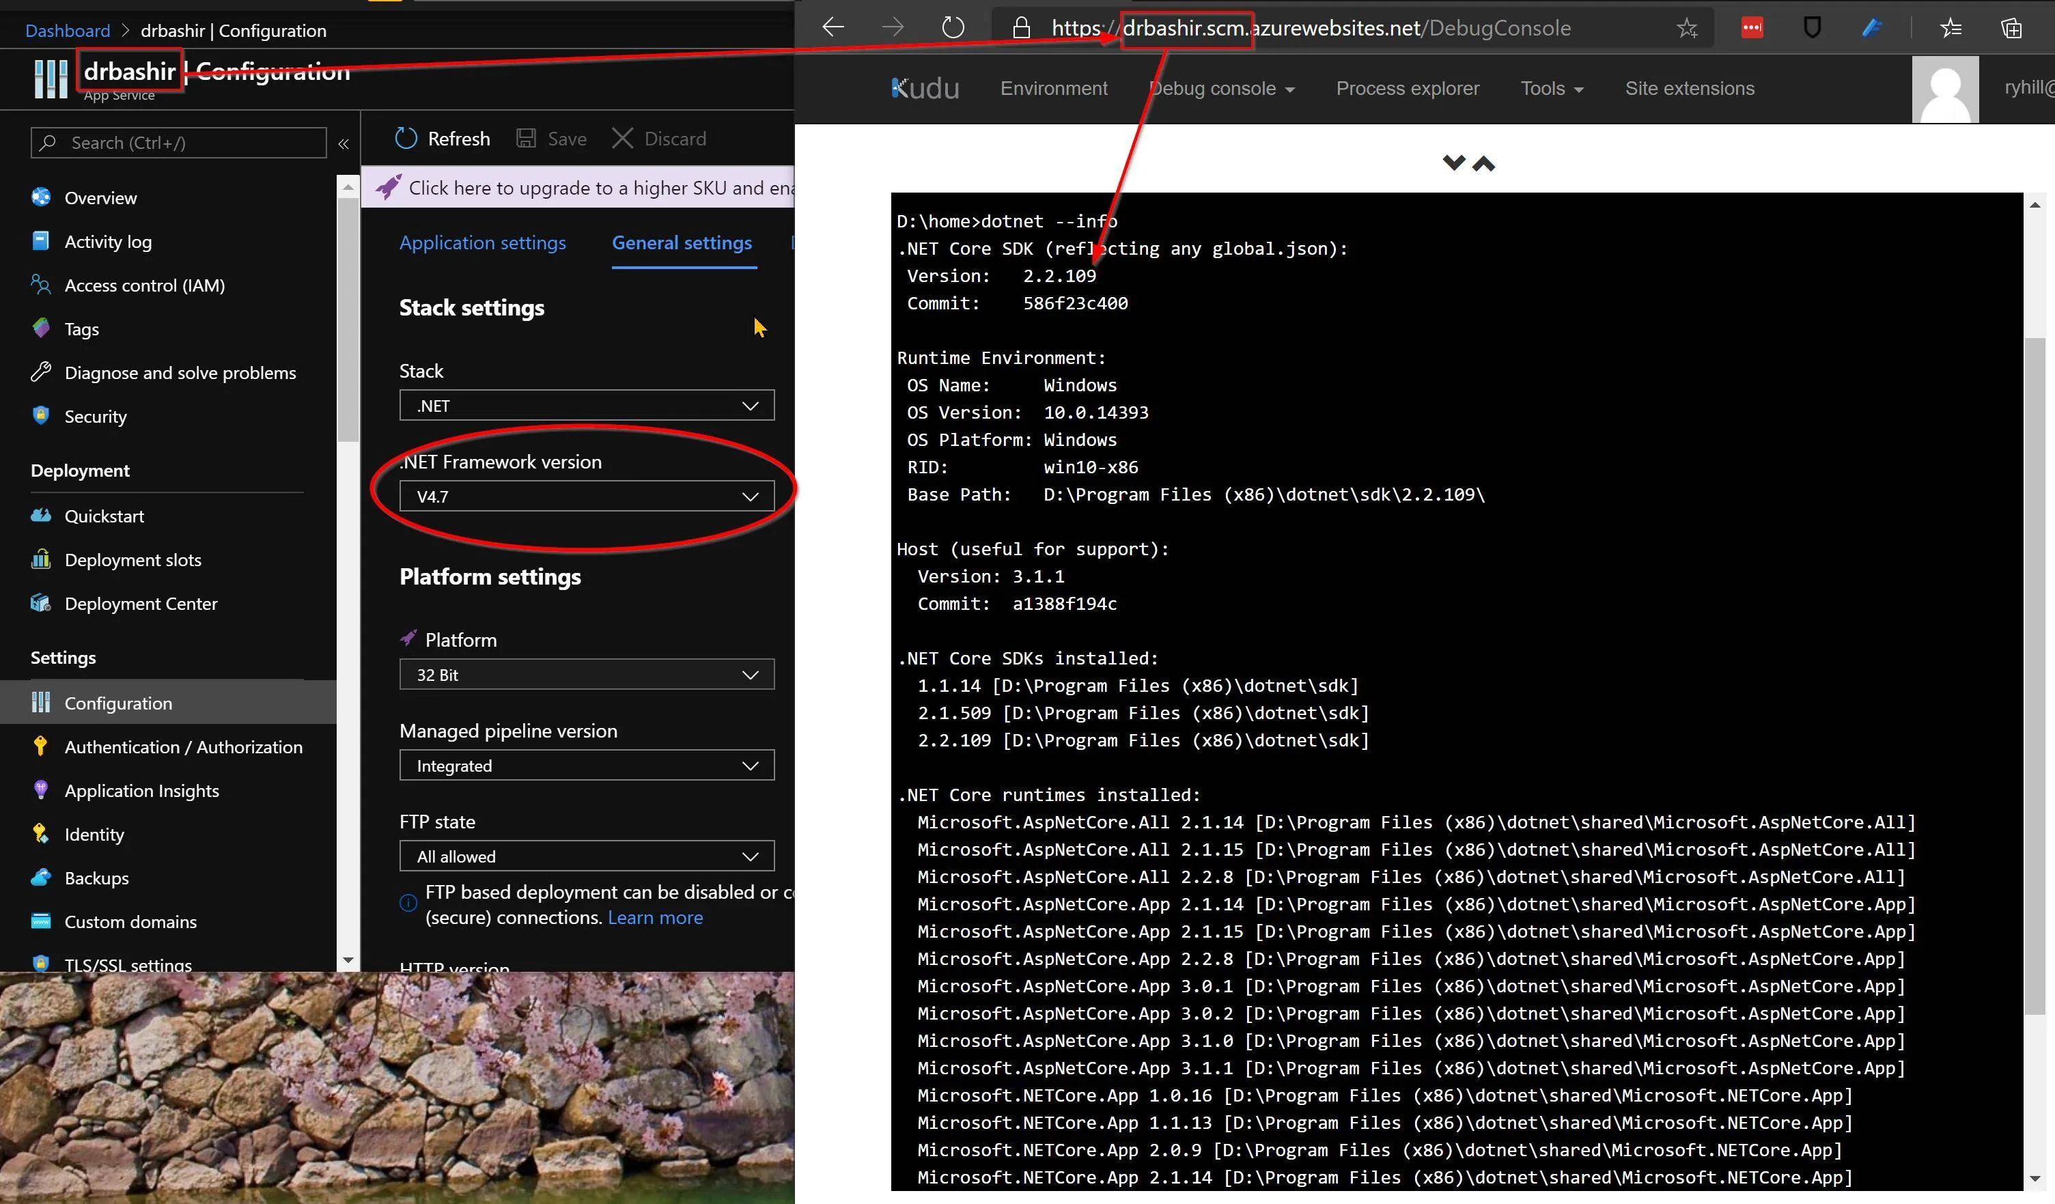The image size is (2055, 1204).
Task: Click the Learn more link
Action: pyautogui.click(x=655, y=918)
